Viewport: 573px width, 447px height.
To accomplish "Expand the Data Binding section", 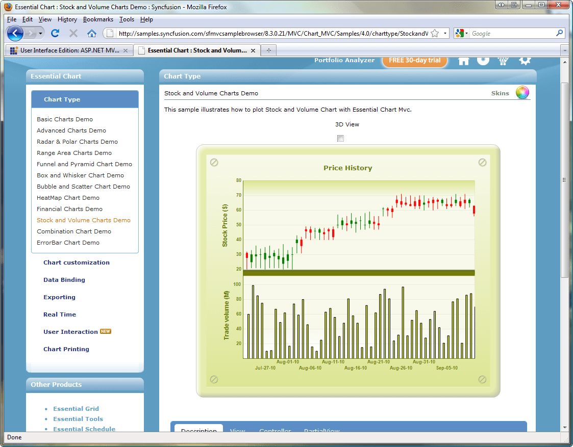I will point(64,280).
